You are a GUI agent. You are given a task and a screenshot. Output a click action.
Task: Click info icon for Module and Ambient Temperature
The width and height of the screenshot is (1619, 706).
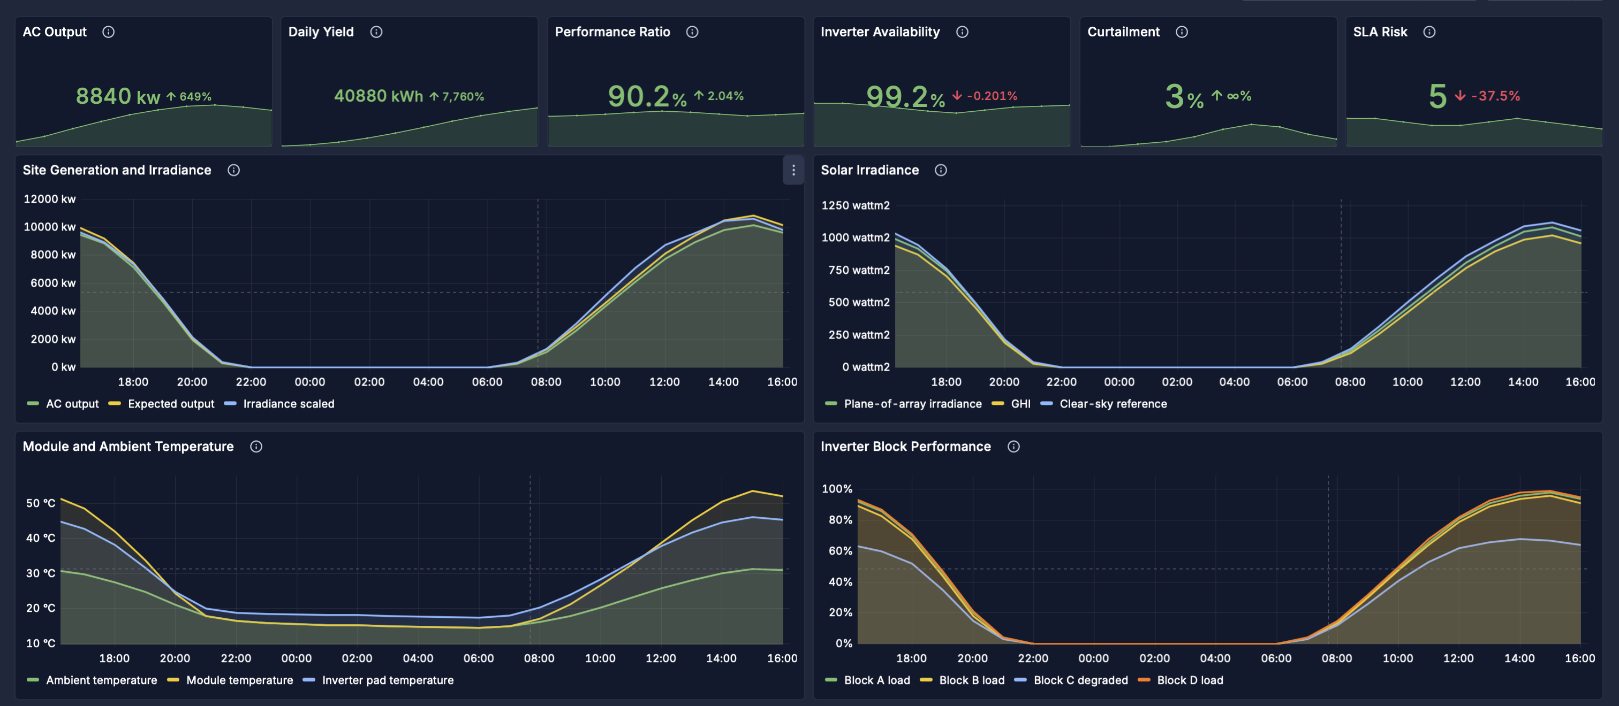pyautogui.click(x=256, y=447)
